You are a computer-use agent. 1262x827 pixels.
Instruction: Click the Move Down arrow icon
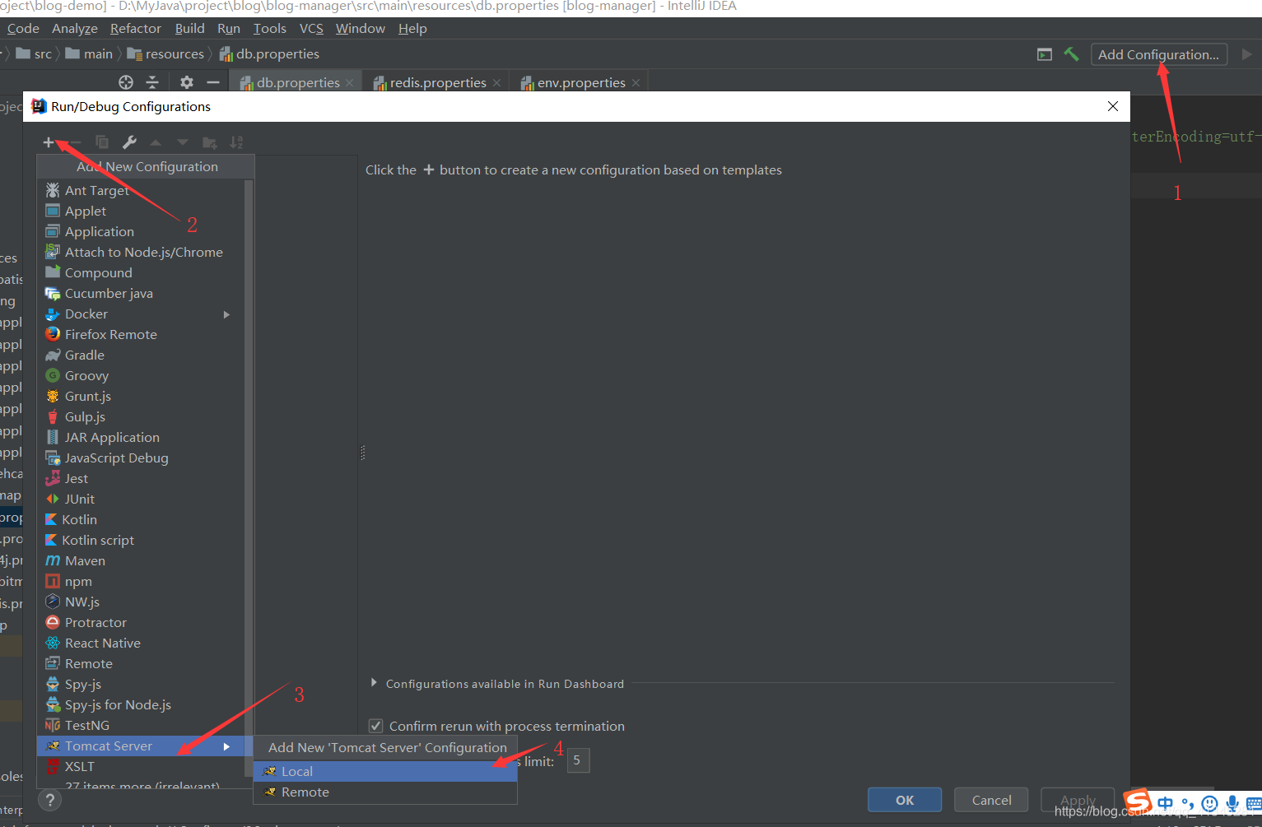[x=183, y=142]
